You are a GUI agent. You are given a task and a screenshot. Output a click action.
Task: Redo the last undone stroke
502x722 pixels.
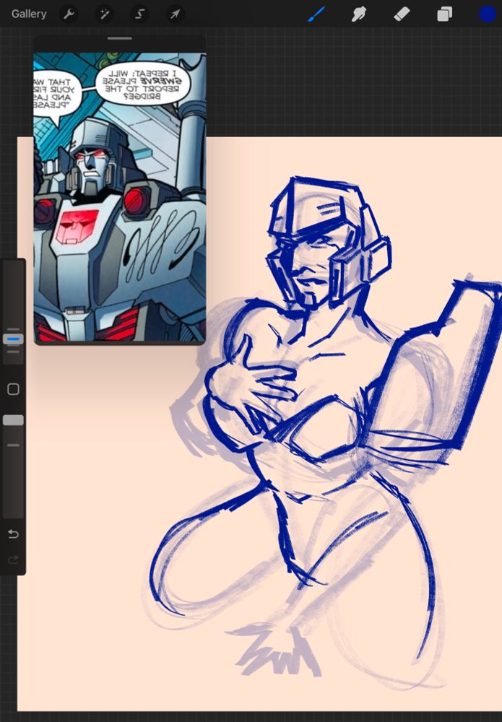tap(13, 560)
